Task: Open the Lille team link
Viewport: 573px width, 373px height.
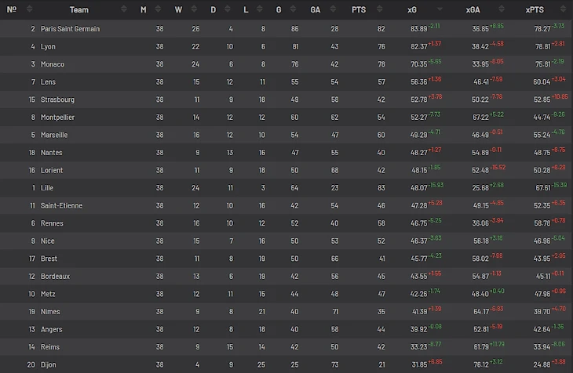Action: point(48,188)
